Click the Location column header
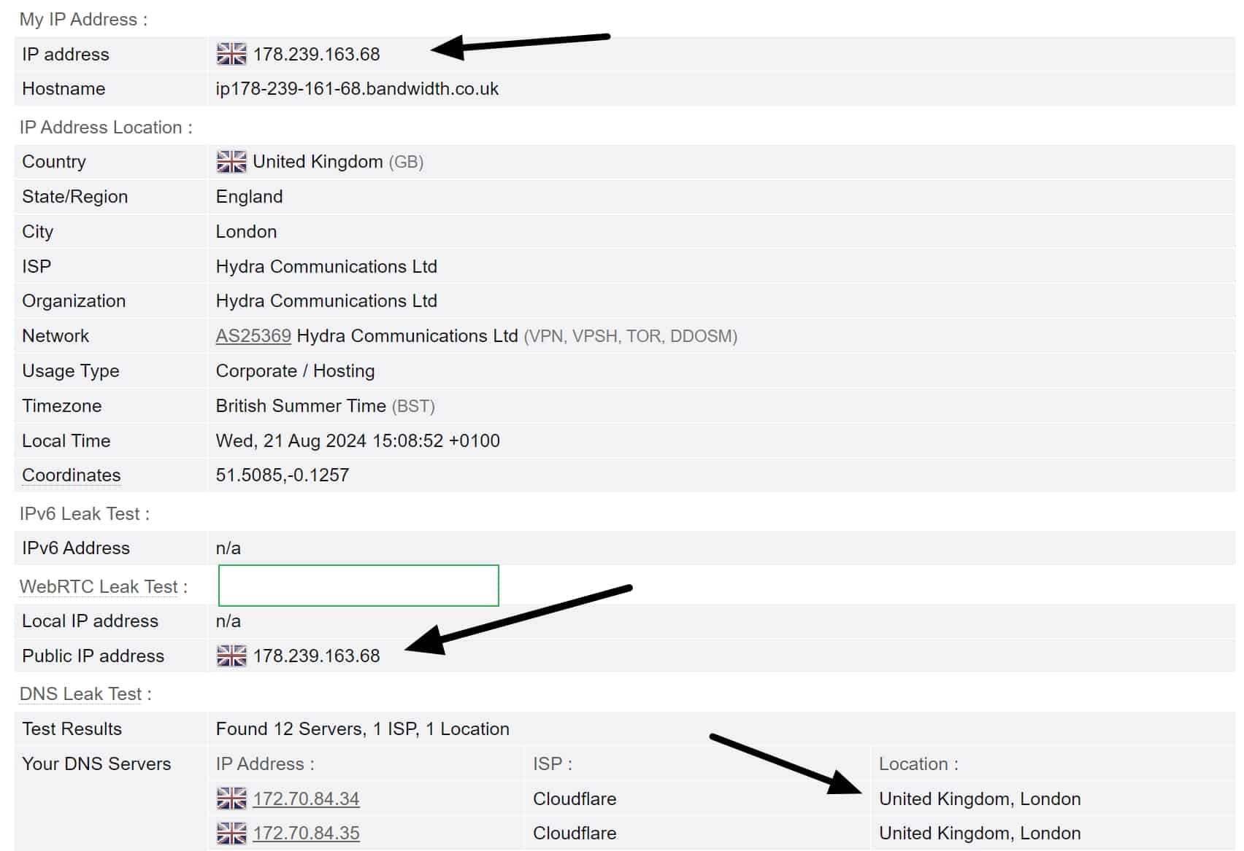 (918, 763)
